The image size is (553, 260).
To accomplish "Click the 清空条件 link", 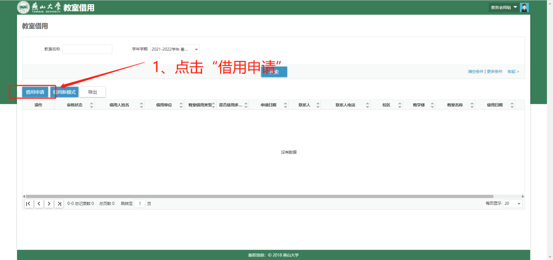I will click(x=475, y=71).
